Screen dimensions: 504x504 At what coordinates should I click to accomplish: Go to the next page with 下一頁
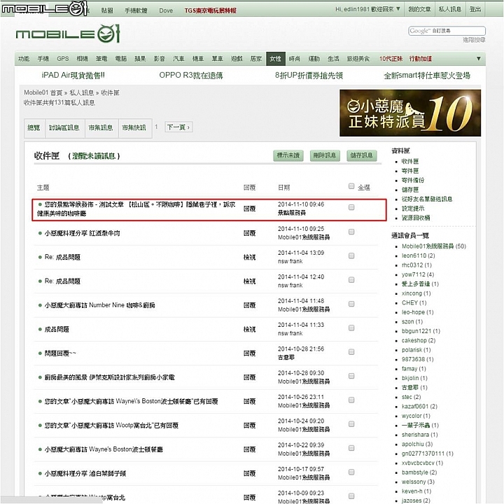[178, 127]
